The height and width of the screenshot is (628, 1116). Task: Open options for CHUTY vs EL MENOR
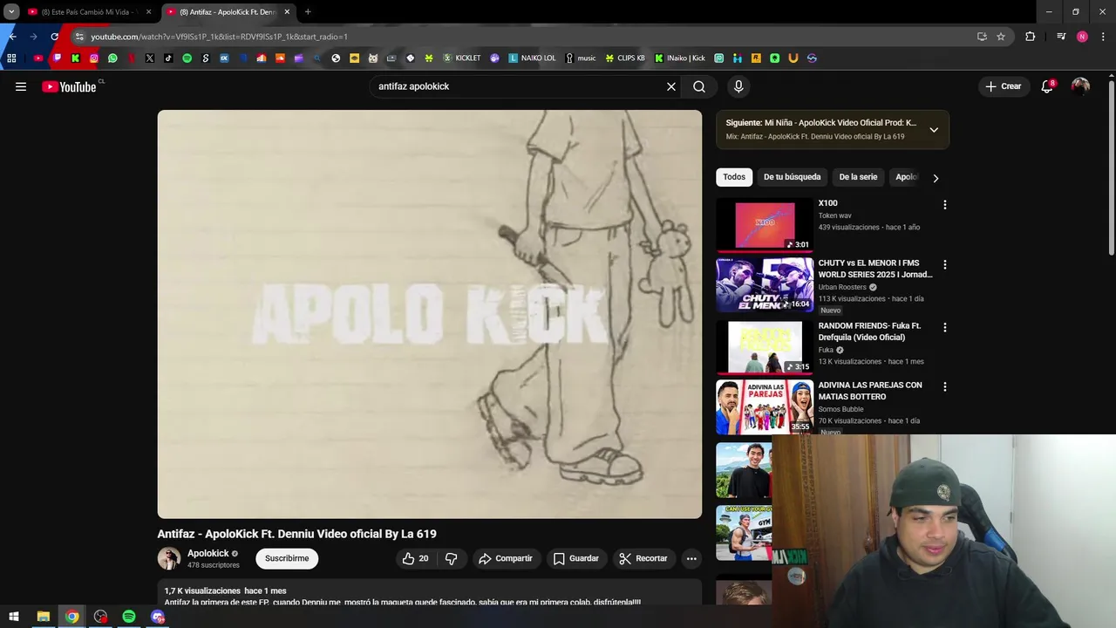(944, 264)
